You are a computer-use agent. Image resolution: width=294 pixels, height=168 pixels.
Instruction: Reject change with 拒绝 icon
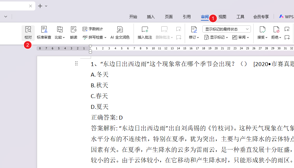click(x=276, y=30)
